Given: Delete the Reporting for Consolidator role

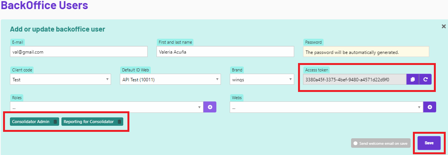Looking at the screenshot, I should pyautogui.click(x=119, y=122).
